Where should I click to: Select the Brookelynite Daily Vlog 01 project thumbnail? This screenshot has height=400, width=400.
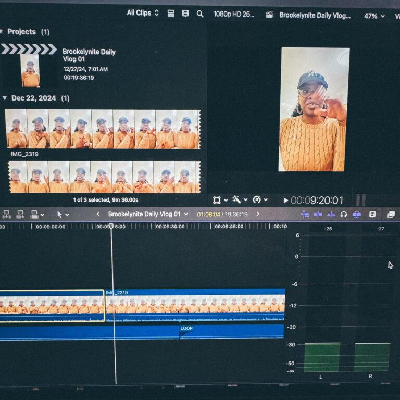click(x=30, y=70)
